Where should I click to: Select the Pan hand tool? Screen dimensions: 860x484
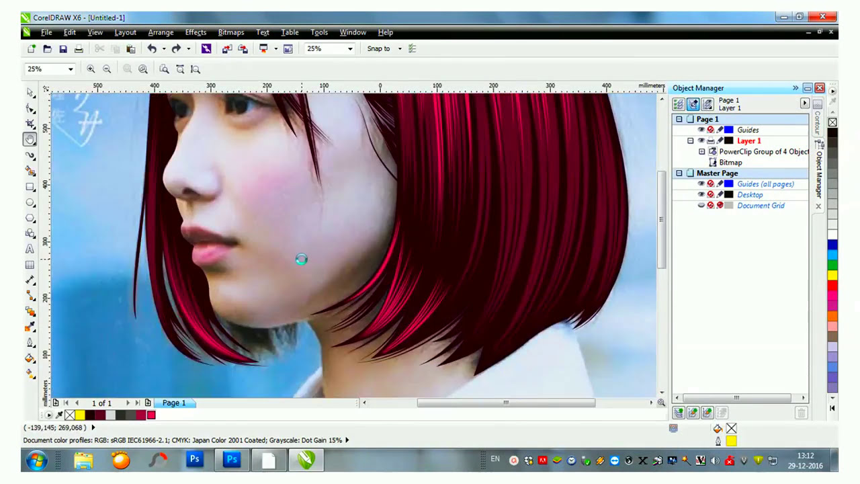(x=30, y=139)
